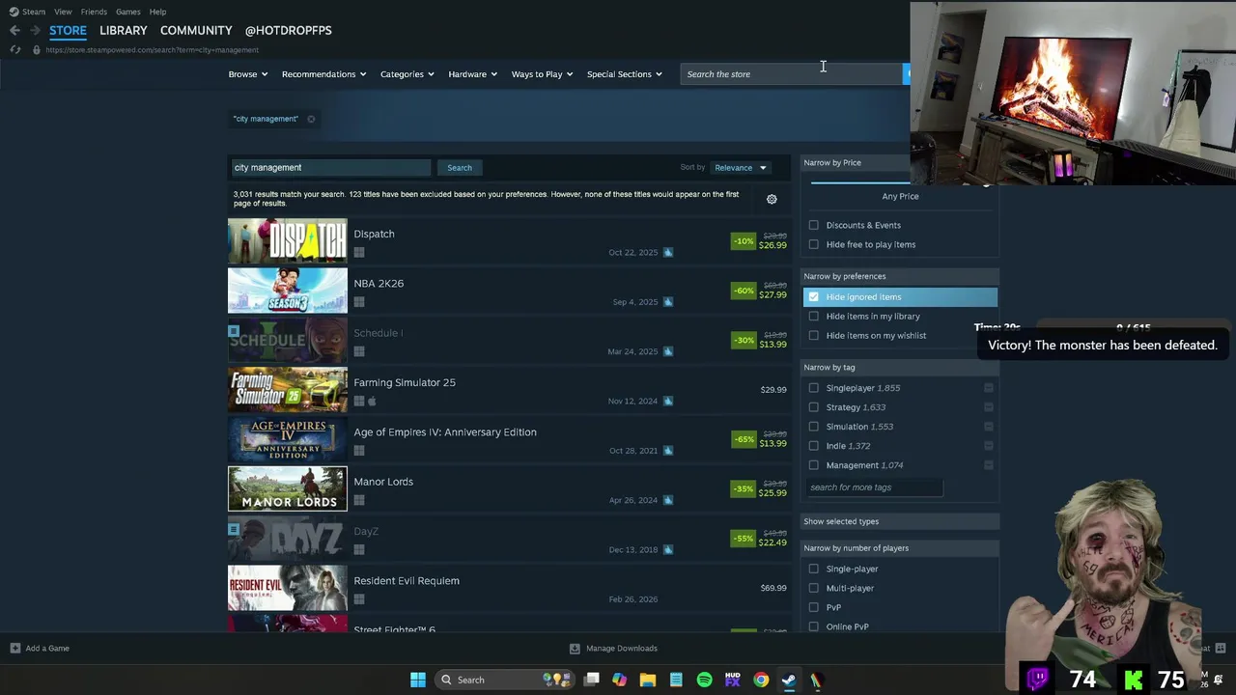Reload the page with the refresh icon

click(14, 49)
